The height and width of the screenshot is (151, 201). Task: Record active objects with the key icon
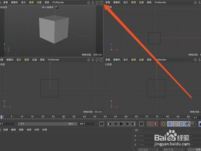point(149,124)
